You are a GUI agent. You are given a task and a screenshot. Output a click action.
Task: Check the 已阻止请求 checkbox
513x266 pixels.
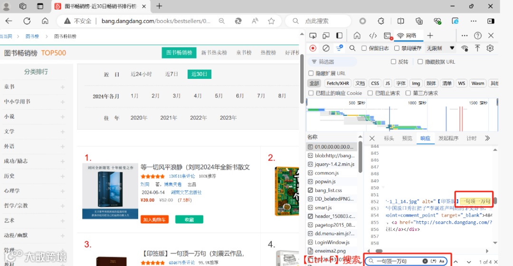(370, 93)
